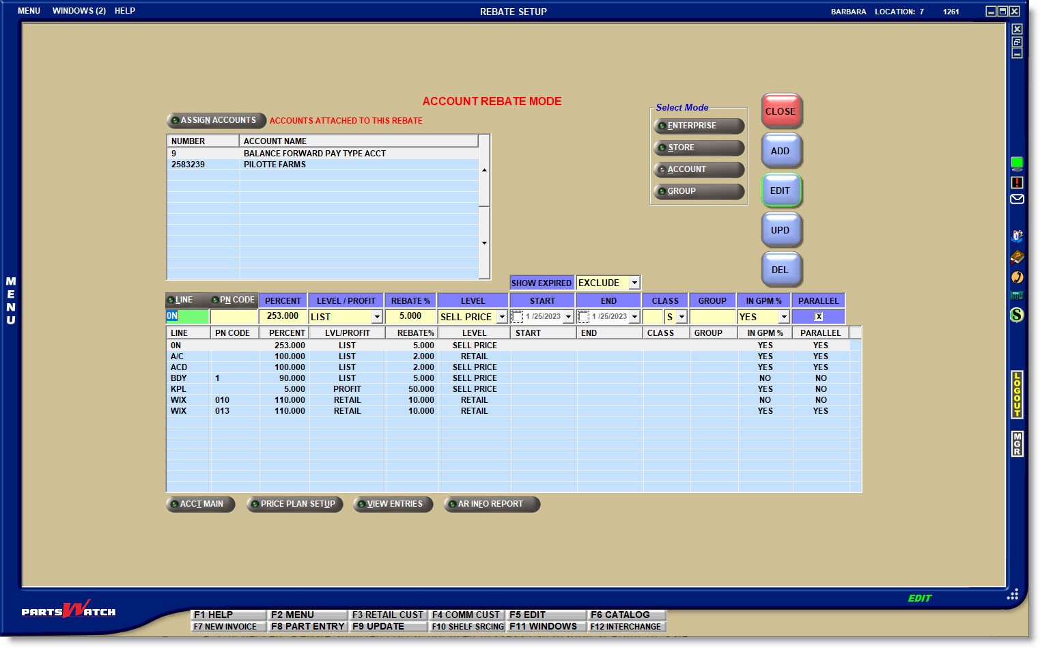Click the green S circle icon
The height and width of the screenshot is (648, 1040).
click(x=1017, y=315)
